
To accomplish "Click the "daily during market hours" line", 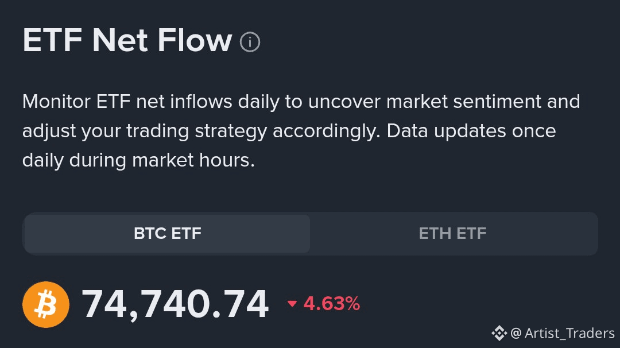I will click(138, 160).
